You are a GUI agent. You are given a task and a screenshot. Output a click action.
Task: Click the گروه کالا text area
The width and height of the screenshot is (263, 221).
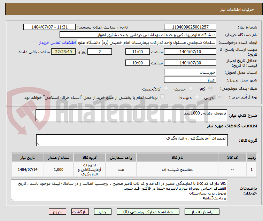[x=132, y=140]
